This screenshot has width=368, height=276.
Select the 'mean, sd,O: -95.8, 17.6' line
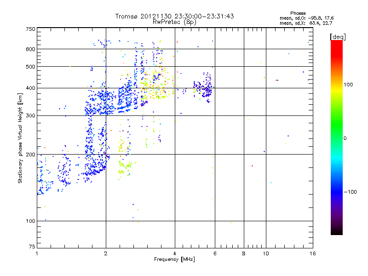click(306, 18)
